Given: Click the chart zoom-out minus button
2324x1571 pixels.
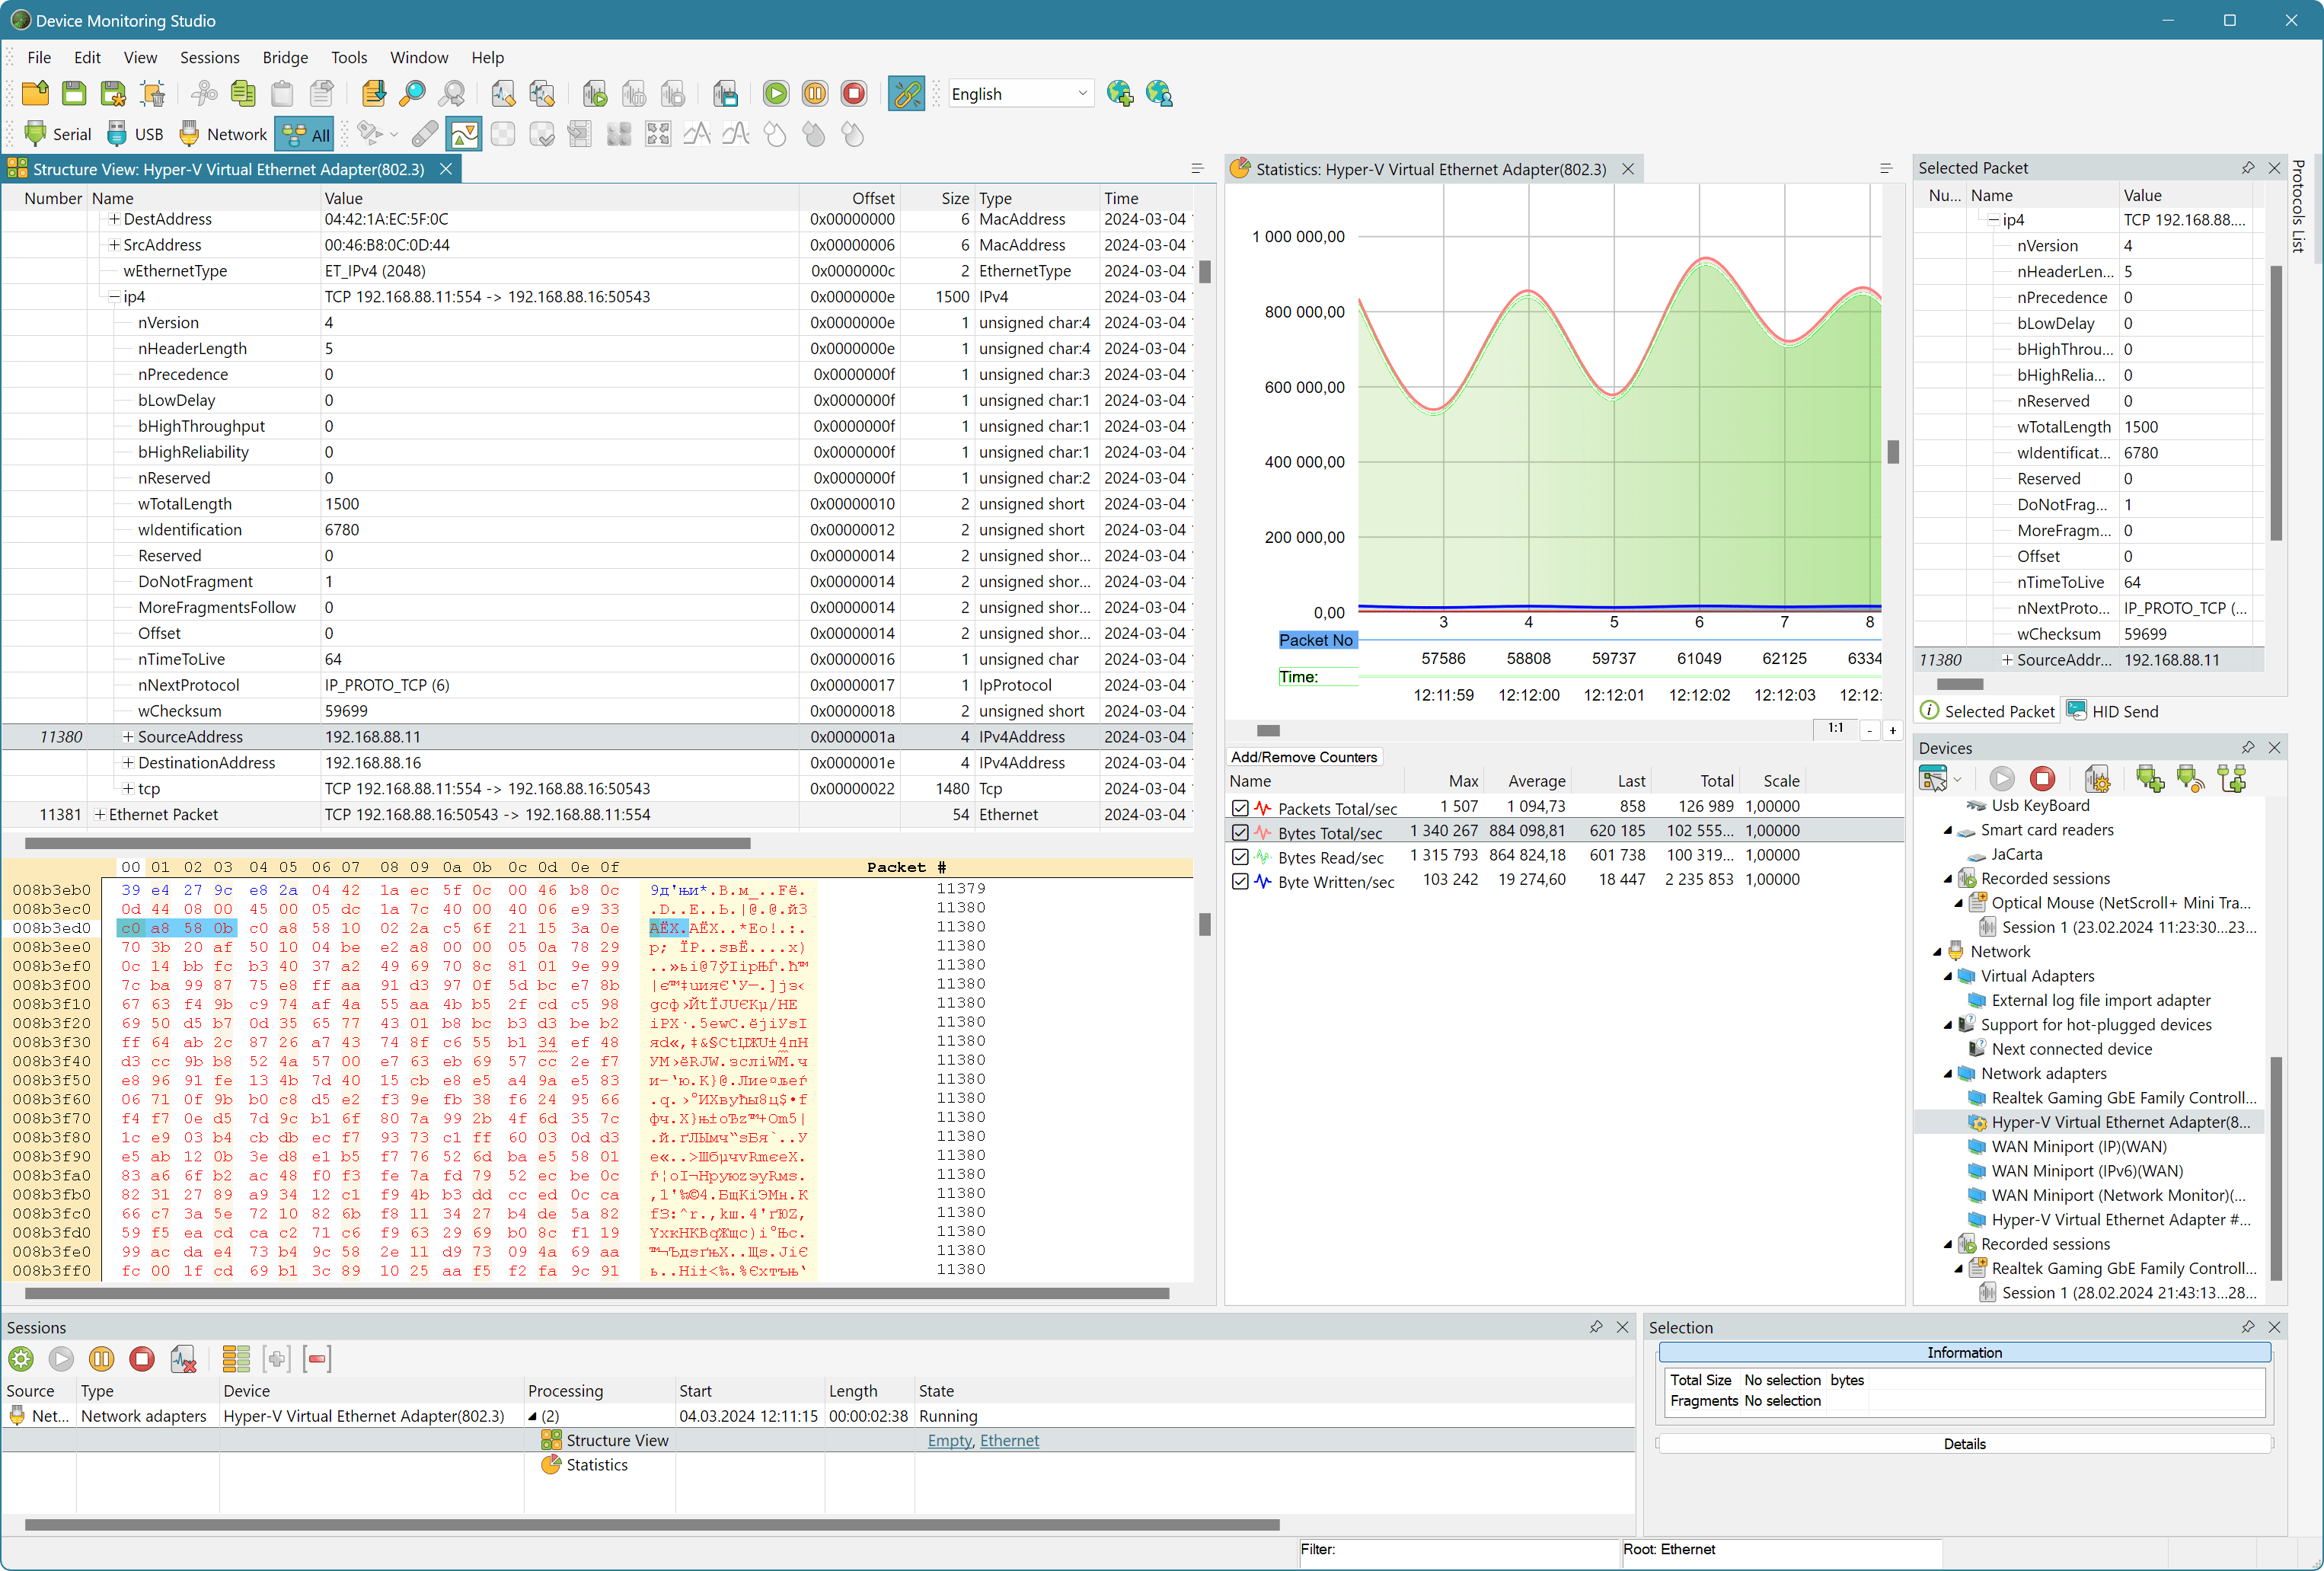Looking at the screenshot, I should point(1869,731).
